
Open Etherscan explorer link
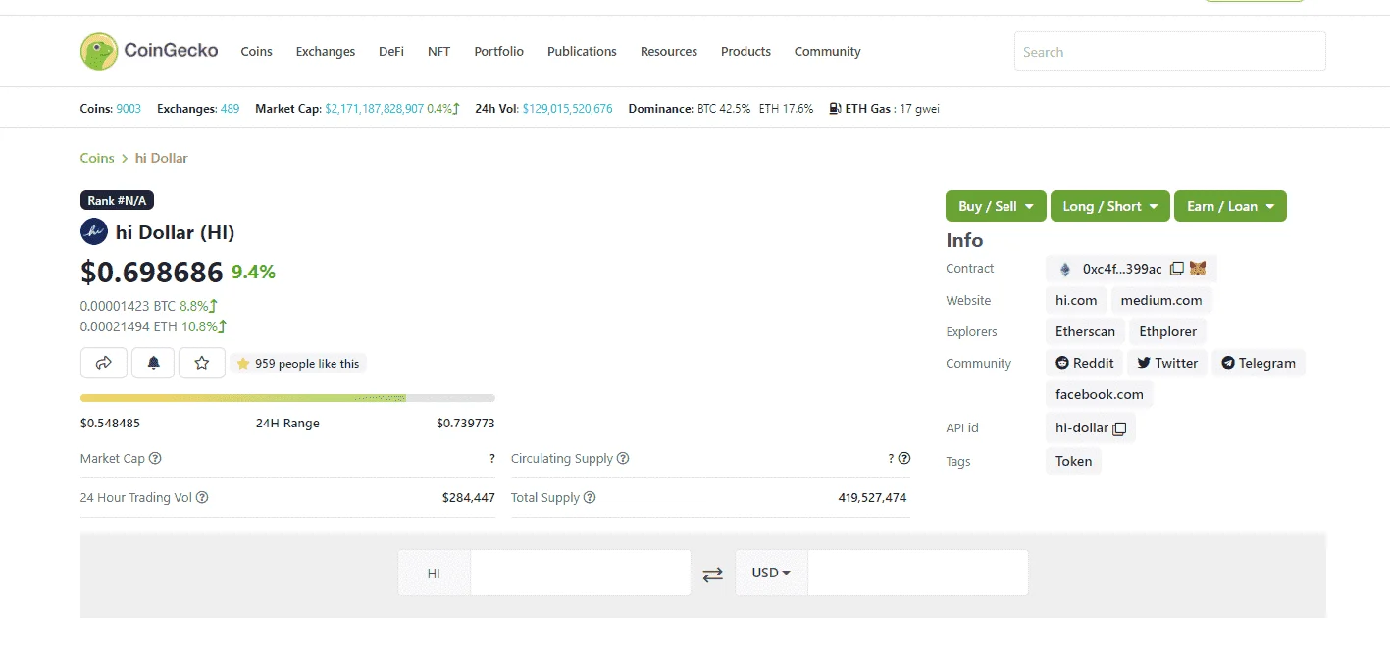[1085, 331]
